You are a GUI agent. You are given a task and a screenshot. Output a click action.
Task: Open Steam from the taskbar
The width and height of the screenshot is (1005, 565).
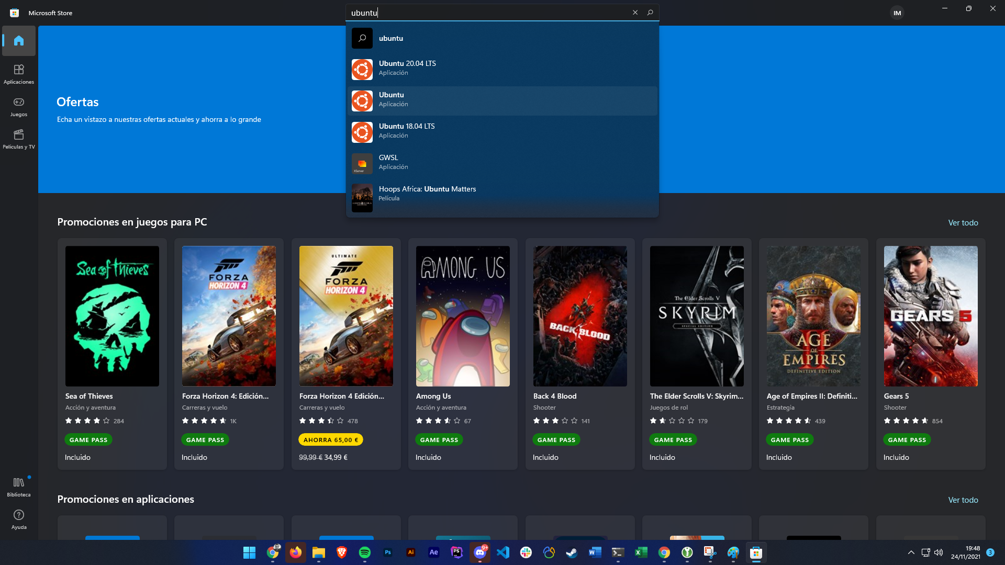tap(572, 552)
